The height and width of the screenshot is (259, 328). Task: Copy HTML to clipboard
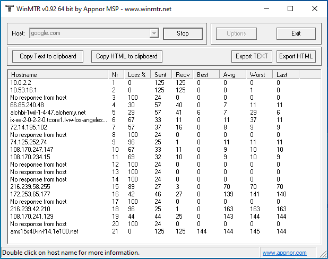(x=126, y=56)
